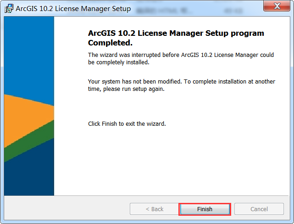Select the bold Setup program Completed heading

point(176,38)
